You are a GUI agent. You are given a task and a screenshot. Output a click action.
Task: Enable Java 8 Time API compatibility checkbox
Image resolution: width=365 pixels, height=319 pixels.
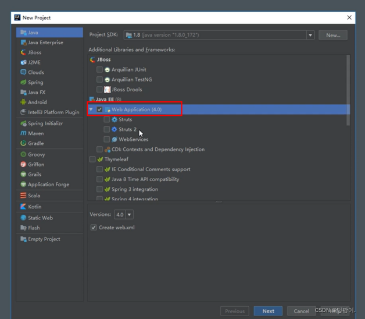pyautogui.click(x=99, y=179)
